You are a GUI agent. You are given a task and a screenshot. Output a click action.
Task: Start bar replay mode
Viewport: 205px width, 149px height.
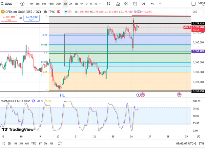(x=143, y=4)
